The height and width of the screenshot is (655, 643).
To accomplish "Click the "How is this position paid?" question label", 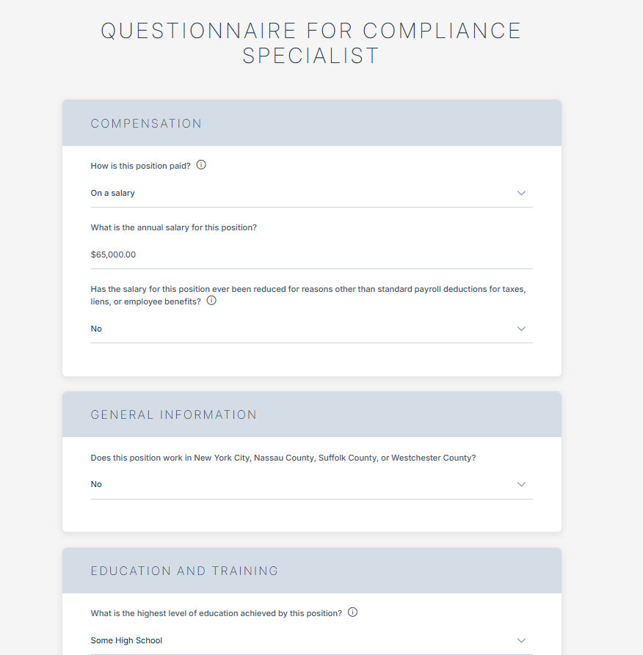I will 140,166.
